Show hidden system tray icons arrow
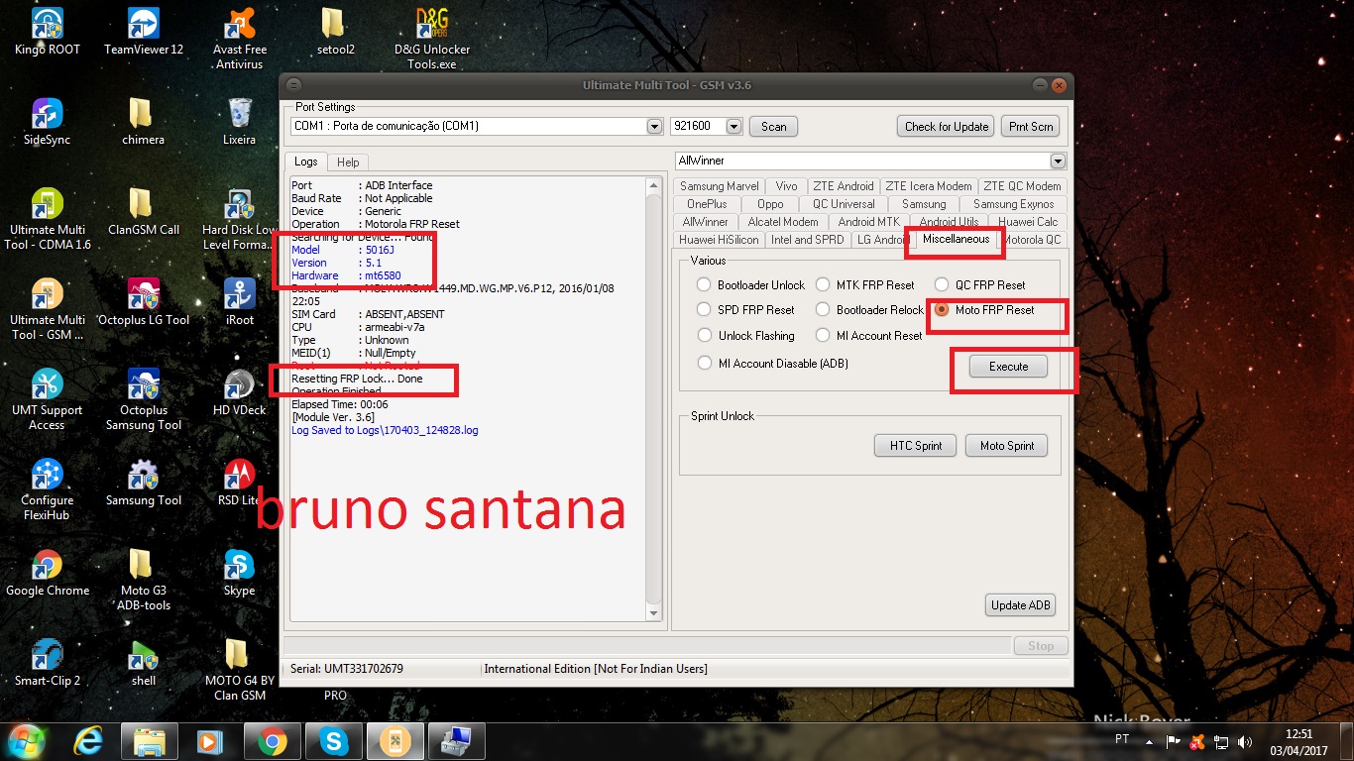Image resolution: width=1354 pixels, height=761 pixels. [x=1148, y=741]
